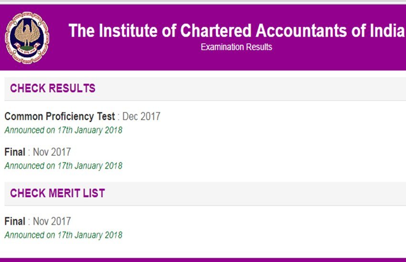This screenshot has height=262, width=406.
Task: Click the CHECK MERIT LIST heading text
Action: [57, 193]
